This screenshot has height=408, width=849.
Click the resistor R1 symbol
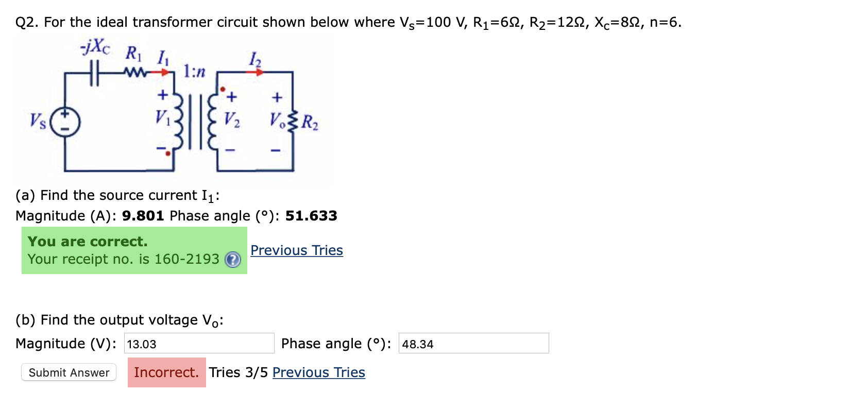coord(135,71)
